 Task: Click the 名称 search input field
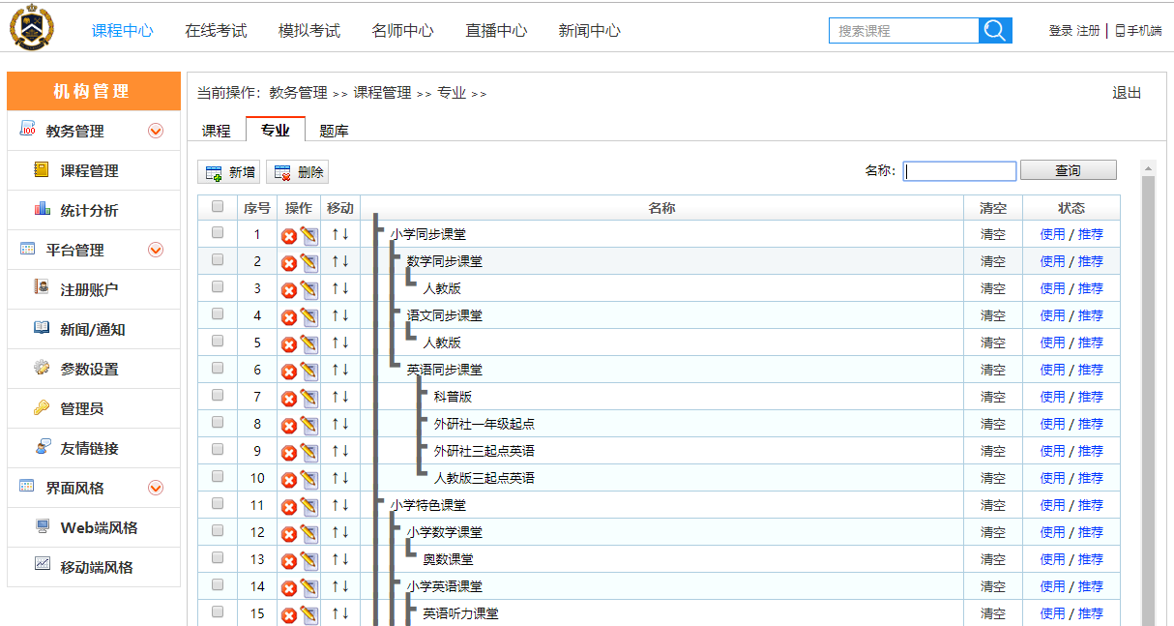point(959,171)
